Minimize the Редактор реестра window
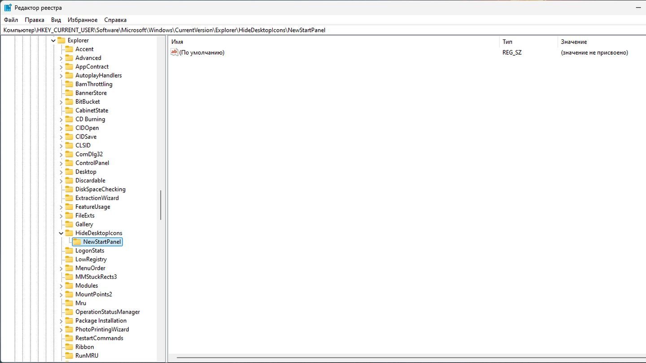 pyautogui.click(x=638, y=8)
